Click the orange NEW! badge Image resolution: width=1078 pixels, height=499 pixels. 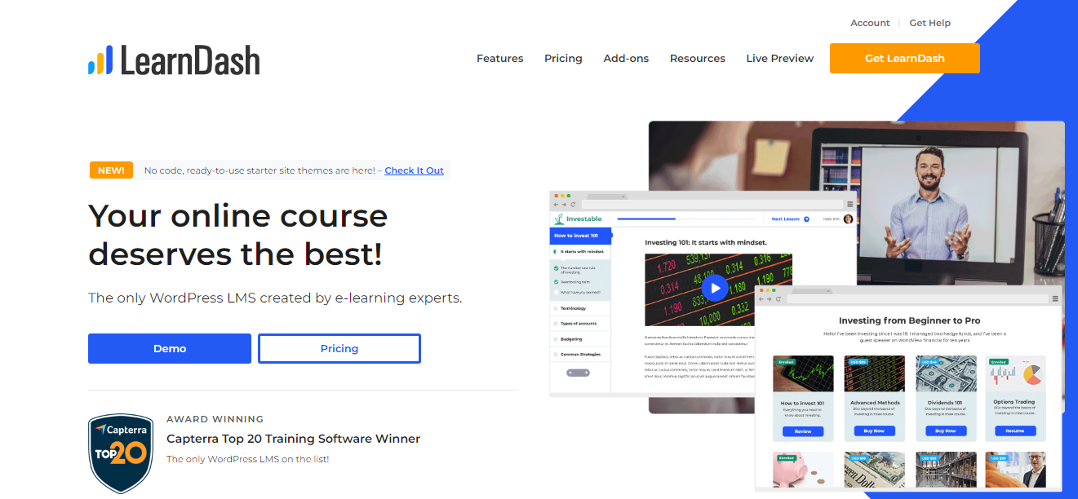pos(111,170)
